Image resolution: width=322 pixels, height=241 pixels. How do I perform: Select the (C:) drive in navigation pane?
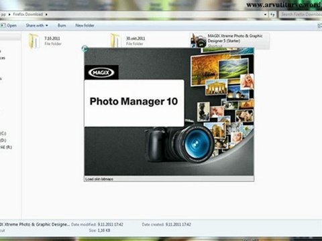(3, 133)
